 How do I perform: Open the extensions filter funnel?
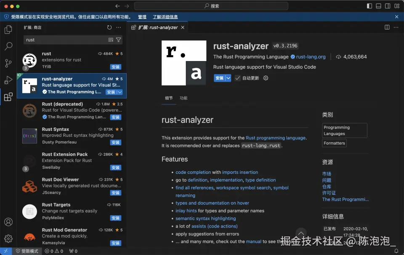click(119, 40)
